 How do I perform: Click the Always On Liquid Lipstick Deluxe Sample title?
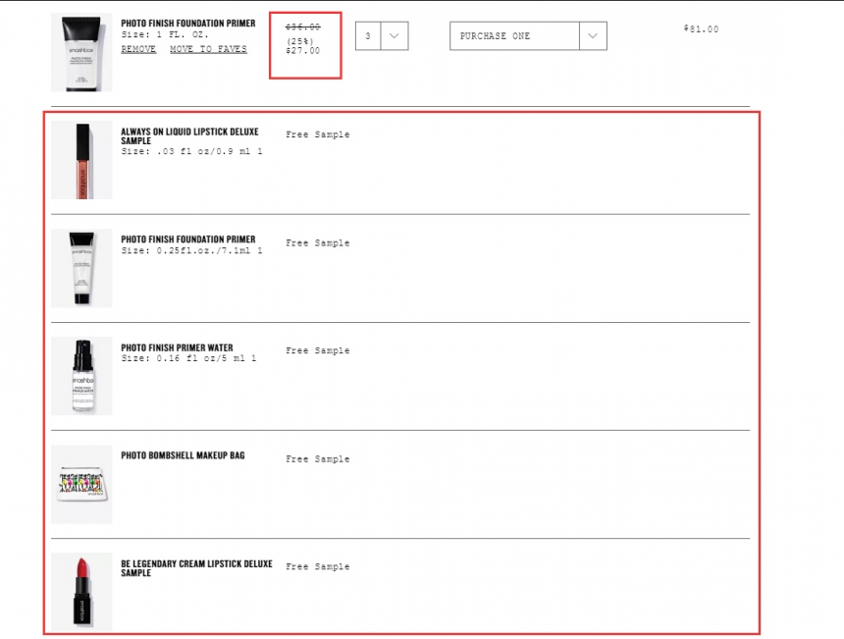190,136
